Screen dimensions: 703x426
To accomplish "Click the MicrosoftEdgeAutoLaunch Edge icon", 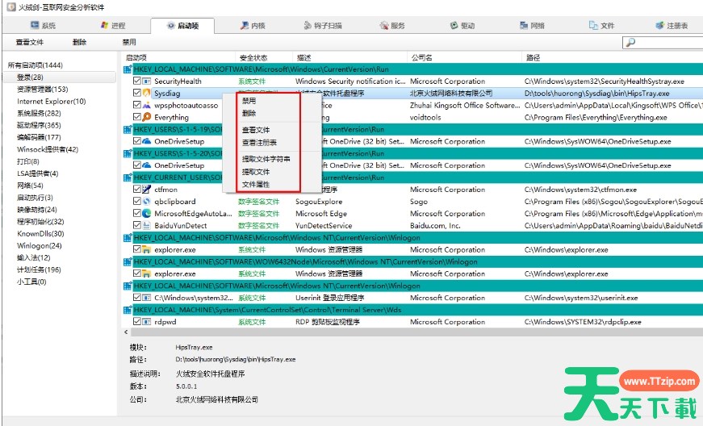I will 147,214.
